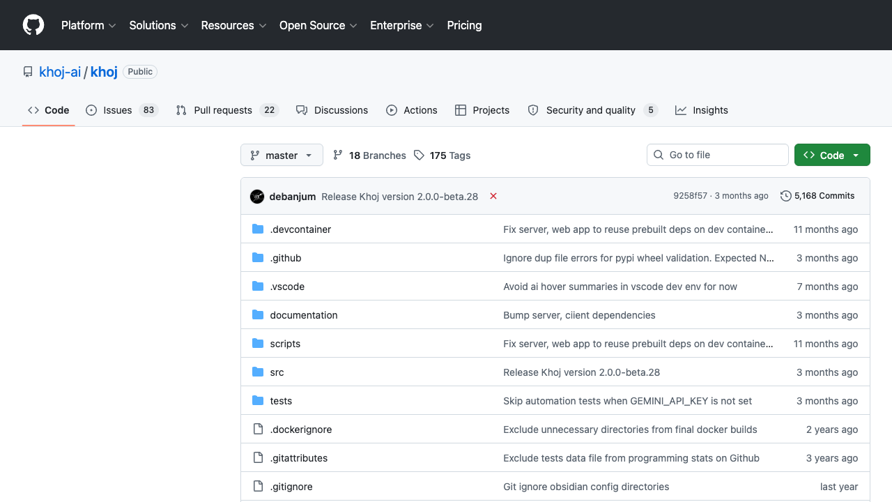
Task: Open the Platform menu
Action: coord(89,25)
